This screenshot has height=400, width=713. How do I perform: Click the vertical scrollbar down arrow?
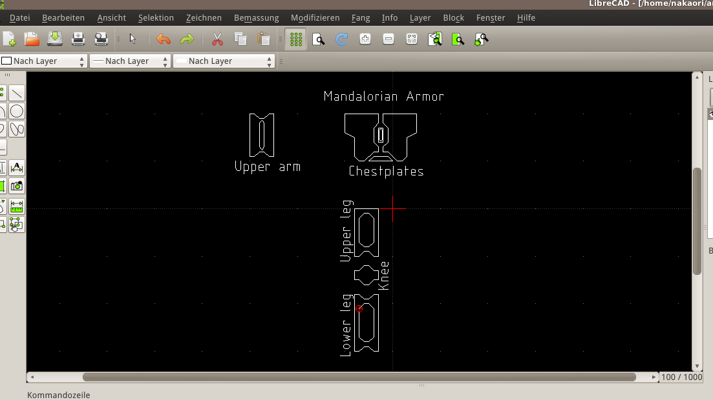coord(697,366)
